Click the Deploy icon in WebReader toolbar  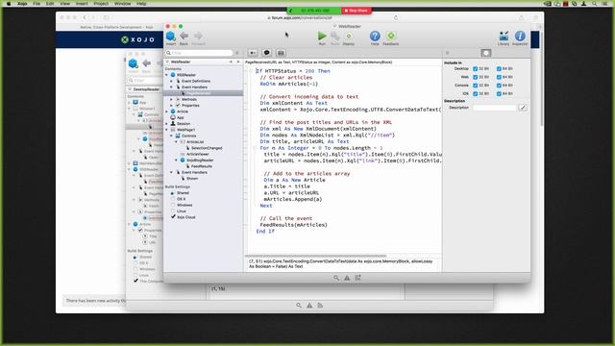tap(348, 37)
